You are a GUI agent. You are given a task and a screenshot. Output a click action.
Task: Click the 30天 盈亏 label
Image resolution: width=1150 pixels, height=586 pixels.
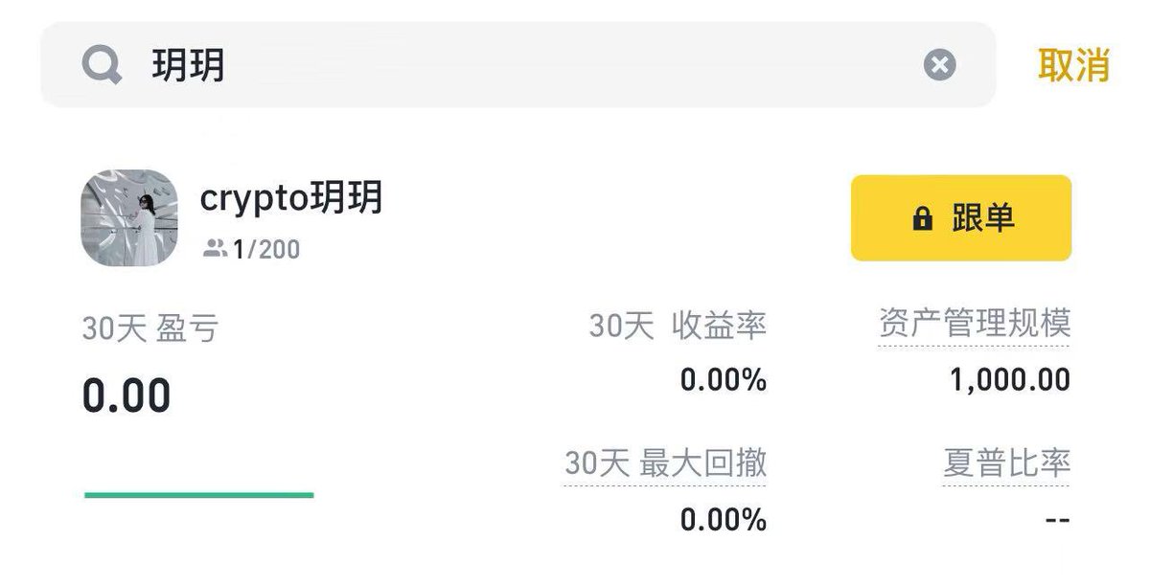pos(150,328)
